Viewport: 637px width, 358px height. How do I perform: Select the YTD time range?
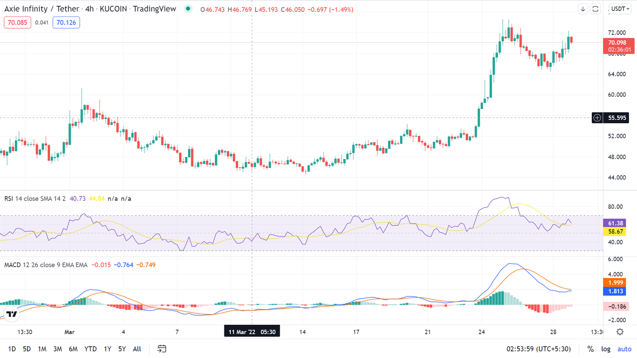click(x=91, y=349)
